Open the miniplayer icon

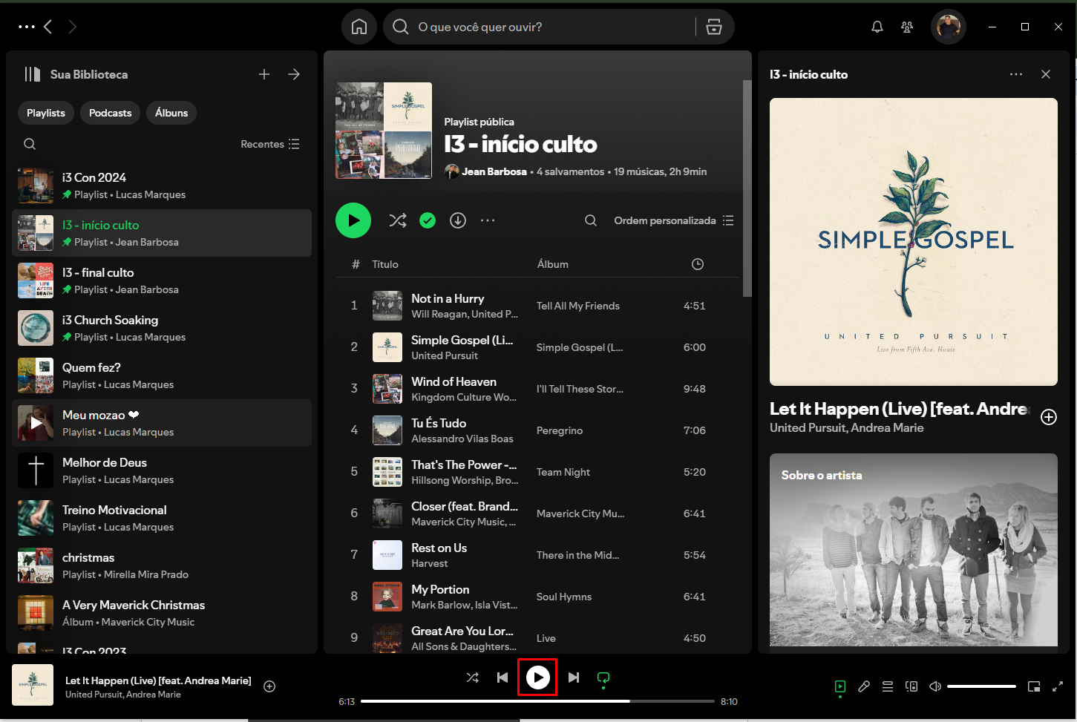click(1034, 686)
